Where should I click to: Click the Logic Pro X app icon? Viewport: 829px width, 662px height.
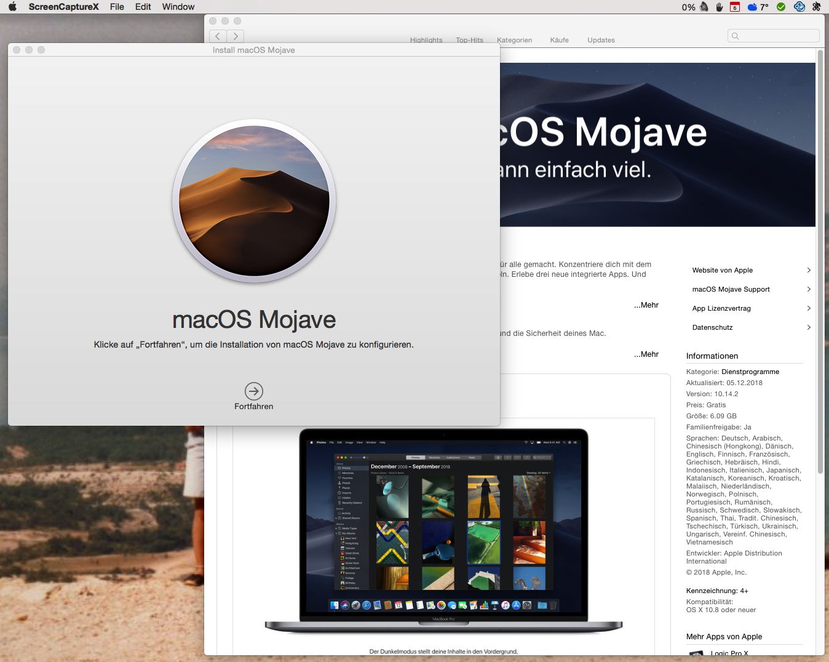pyautogui.click(x=696, y=653)
